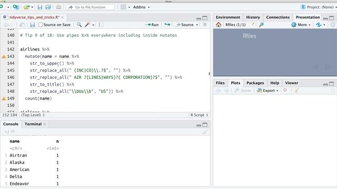Click previous plot arrow
337x189 pixels.
pyautogui.click(x=218, y=91)
